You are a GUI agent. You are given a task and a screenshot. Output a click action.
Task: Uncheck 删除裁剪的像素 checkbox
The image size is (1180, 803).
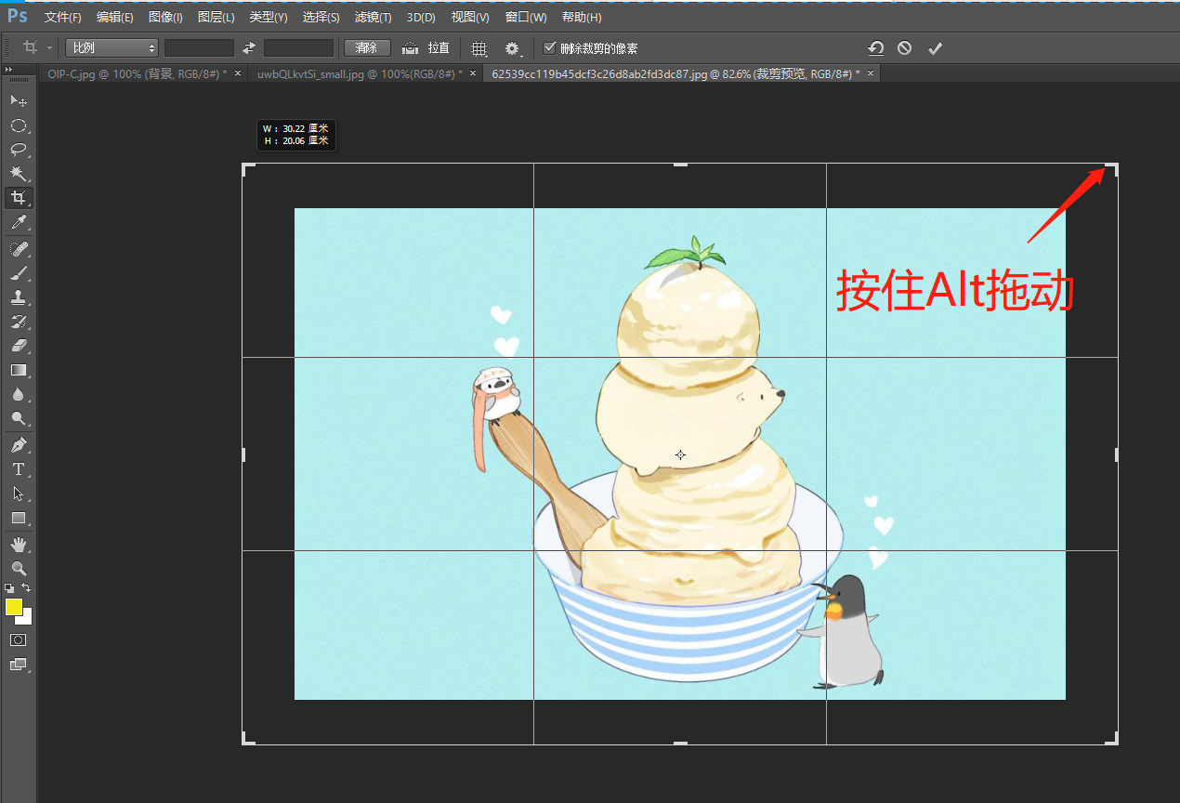click(x=550, y=48)
